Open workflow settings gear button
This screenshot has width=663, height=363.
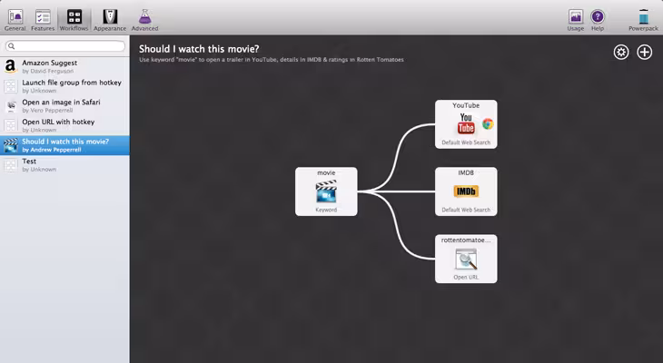[621, 53]
